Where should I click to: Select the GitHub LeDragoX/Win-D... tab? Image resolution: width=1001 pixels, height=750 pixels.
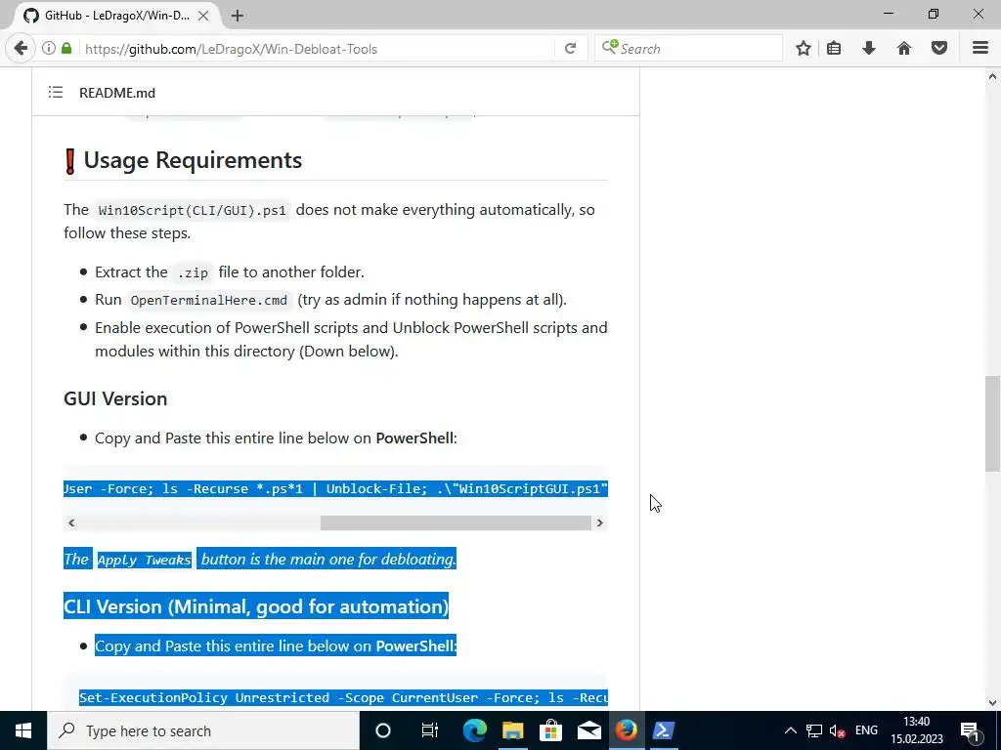click(116, 16)
